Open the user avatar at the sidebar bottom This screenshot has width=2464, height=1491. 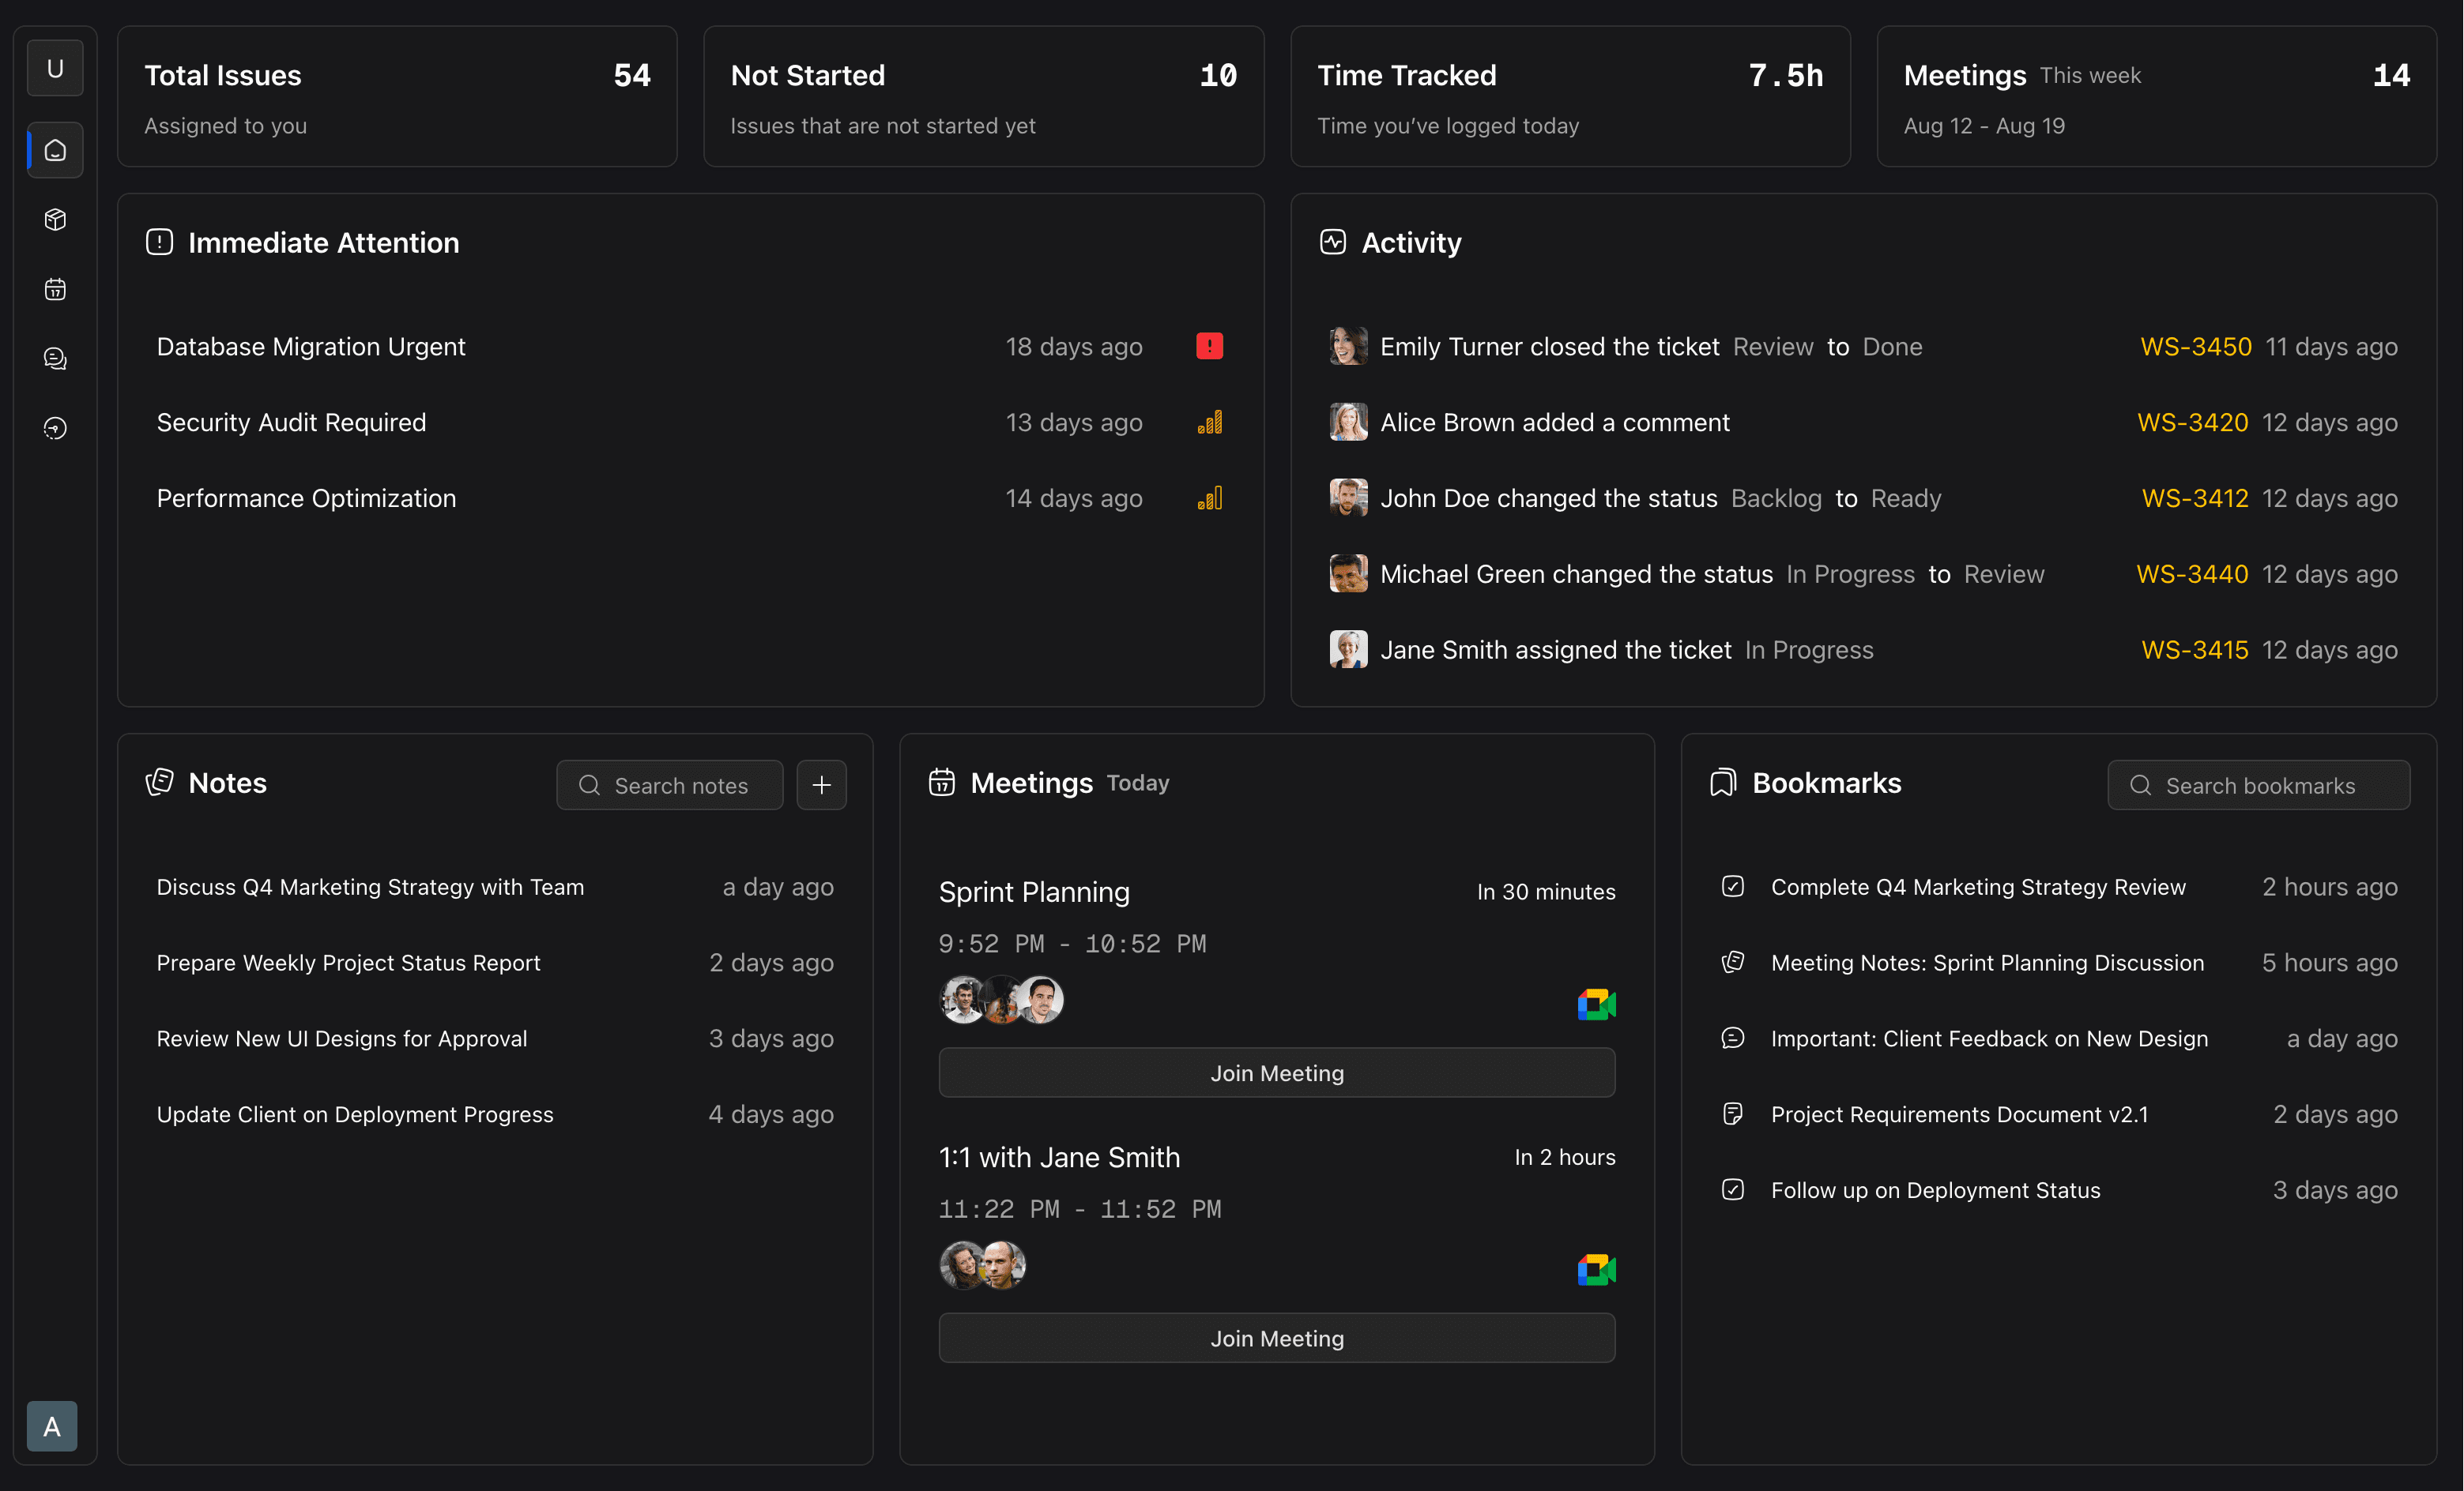51,1426
